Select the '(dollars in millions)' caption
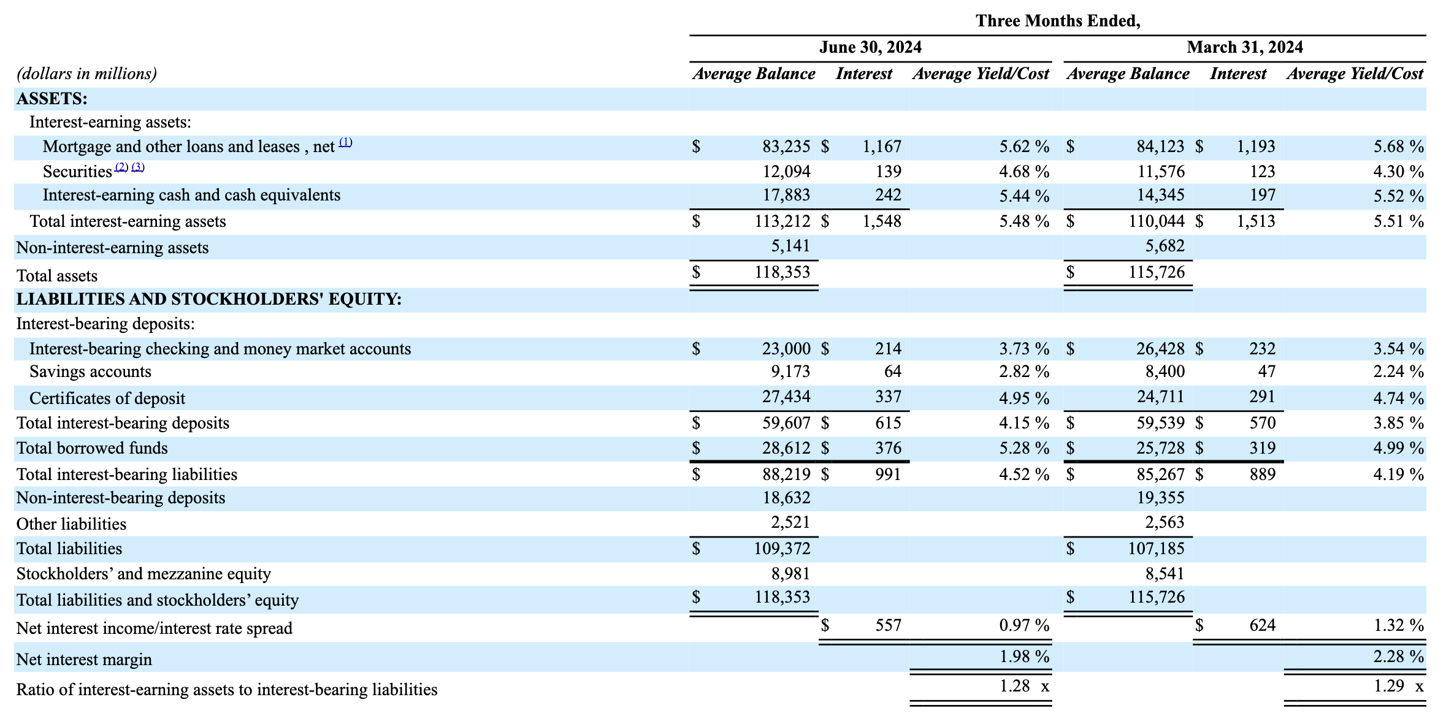 [x=86, y=74]
